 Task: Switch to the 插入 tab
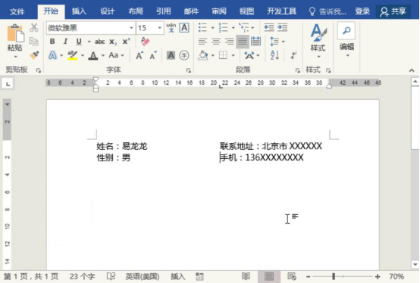click(x=79, y=11)
